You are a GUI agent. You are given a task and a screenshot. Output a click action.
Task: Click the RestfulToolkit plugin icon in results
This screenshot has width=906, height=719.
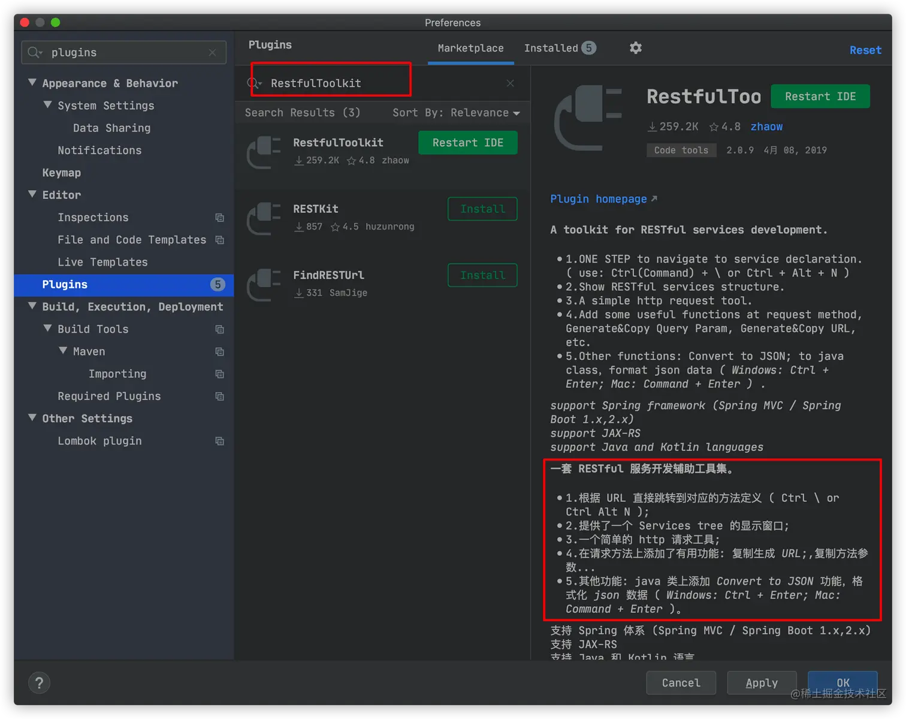(x=264, y=152)
